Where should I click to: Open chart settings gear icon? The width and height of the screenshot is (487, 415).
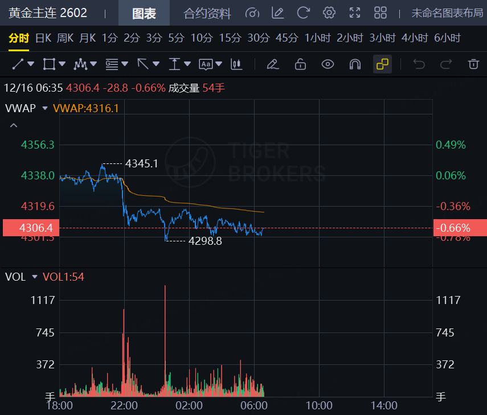tap(329, 13)
